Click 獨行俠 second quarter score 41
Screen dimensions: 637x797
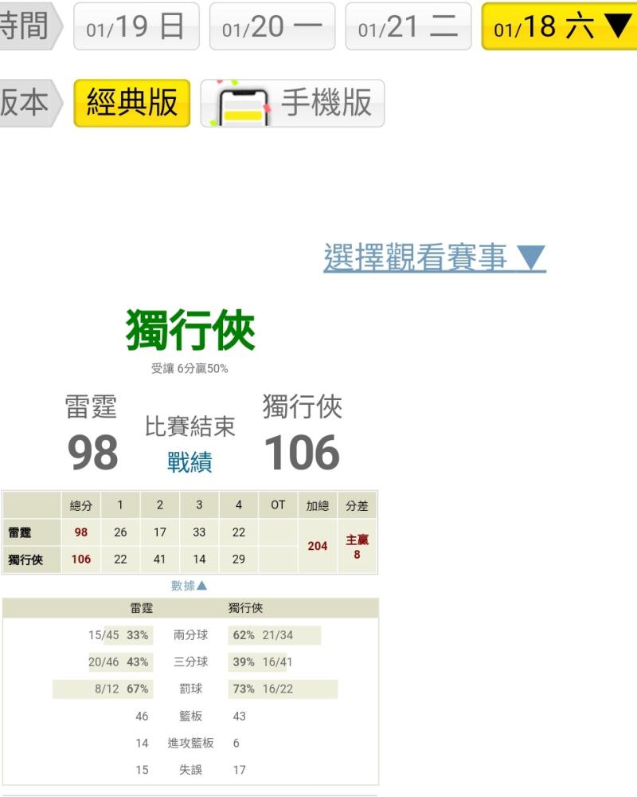pyautogui.click(x=159, y=559)
